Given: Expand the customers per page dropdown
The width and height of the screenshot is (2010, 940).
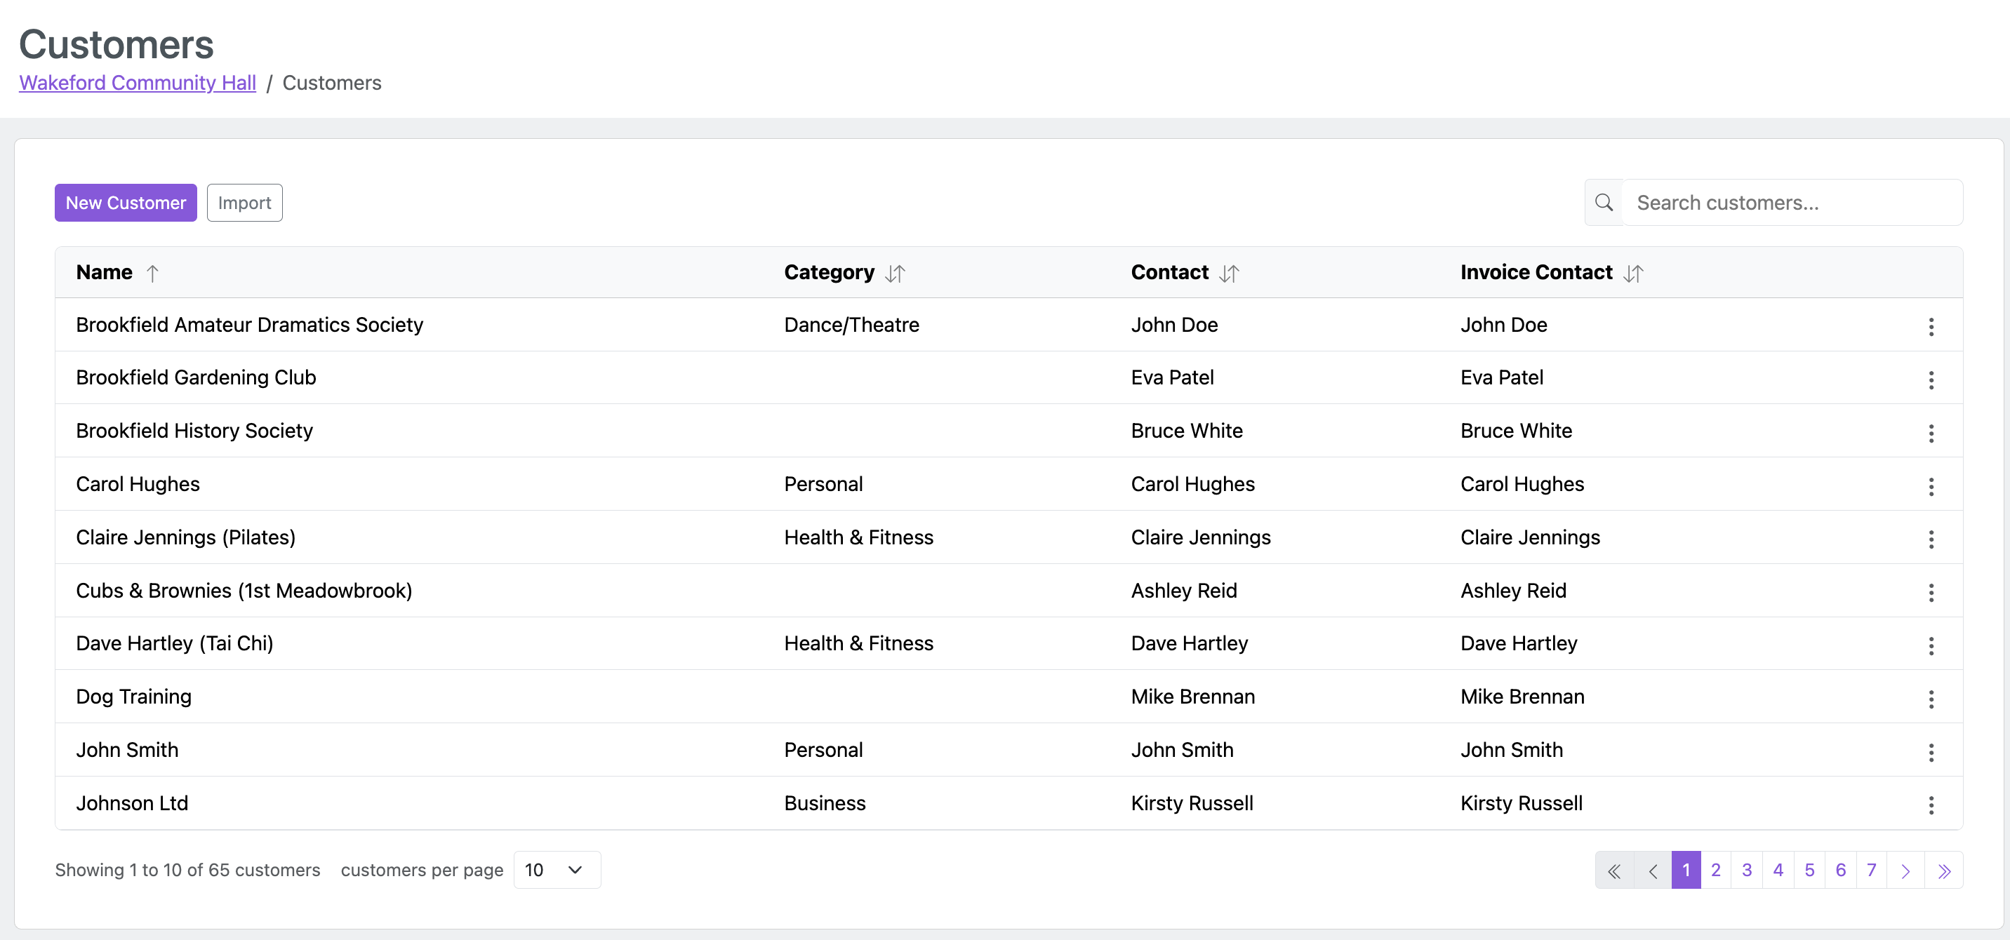Looking at the screenshot, I should click(557, 870).
